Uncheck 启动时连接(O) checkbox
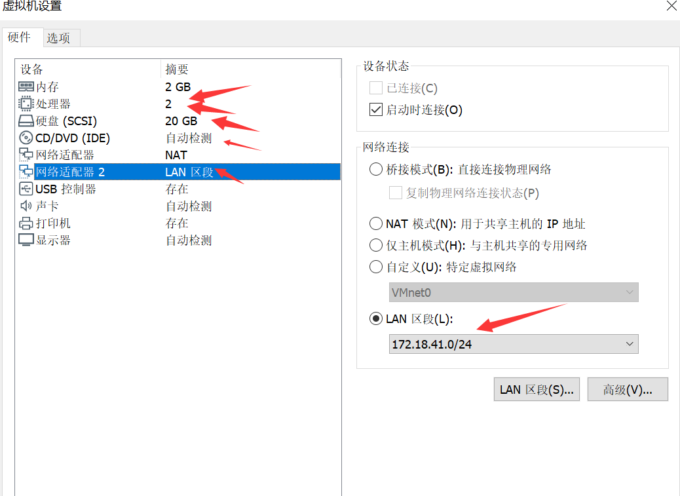 point(376,109)
